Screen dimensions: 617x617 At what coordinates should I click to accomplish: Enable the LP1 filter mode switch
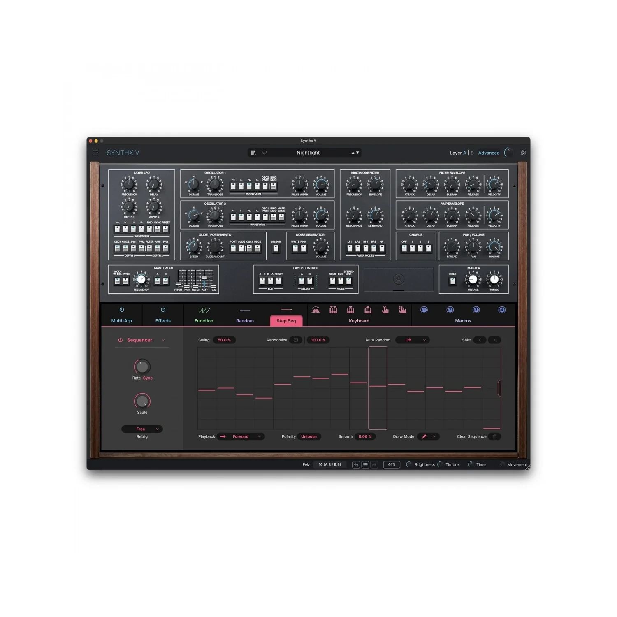350,248
